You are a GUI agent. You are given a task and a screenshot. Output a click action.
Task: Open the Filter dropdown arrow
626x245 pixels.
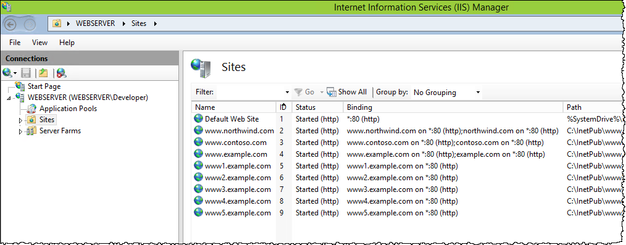point(287,93)
